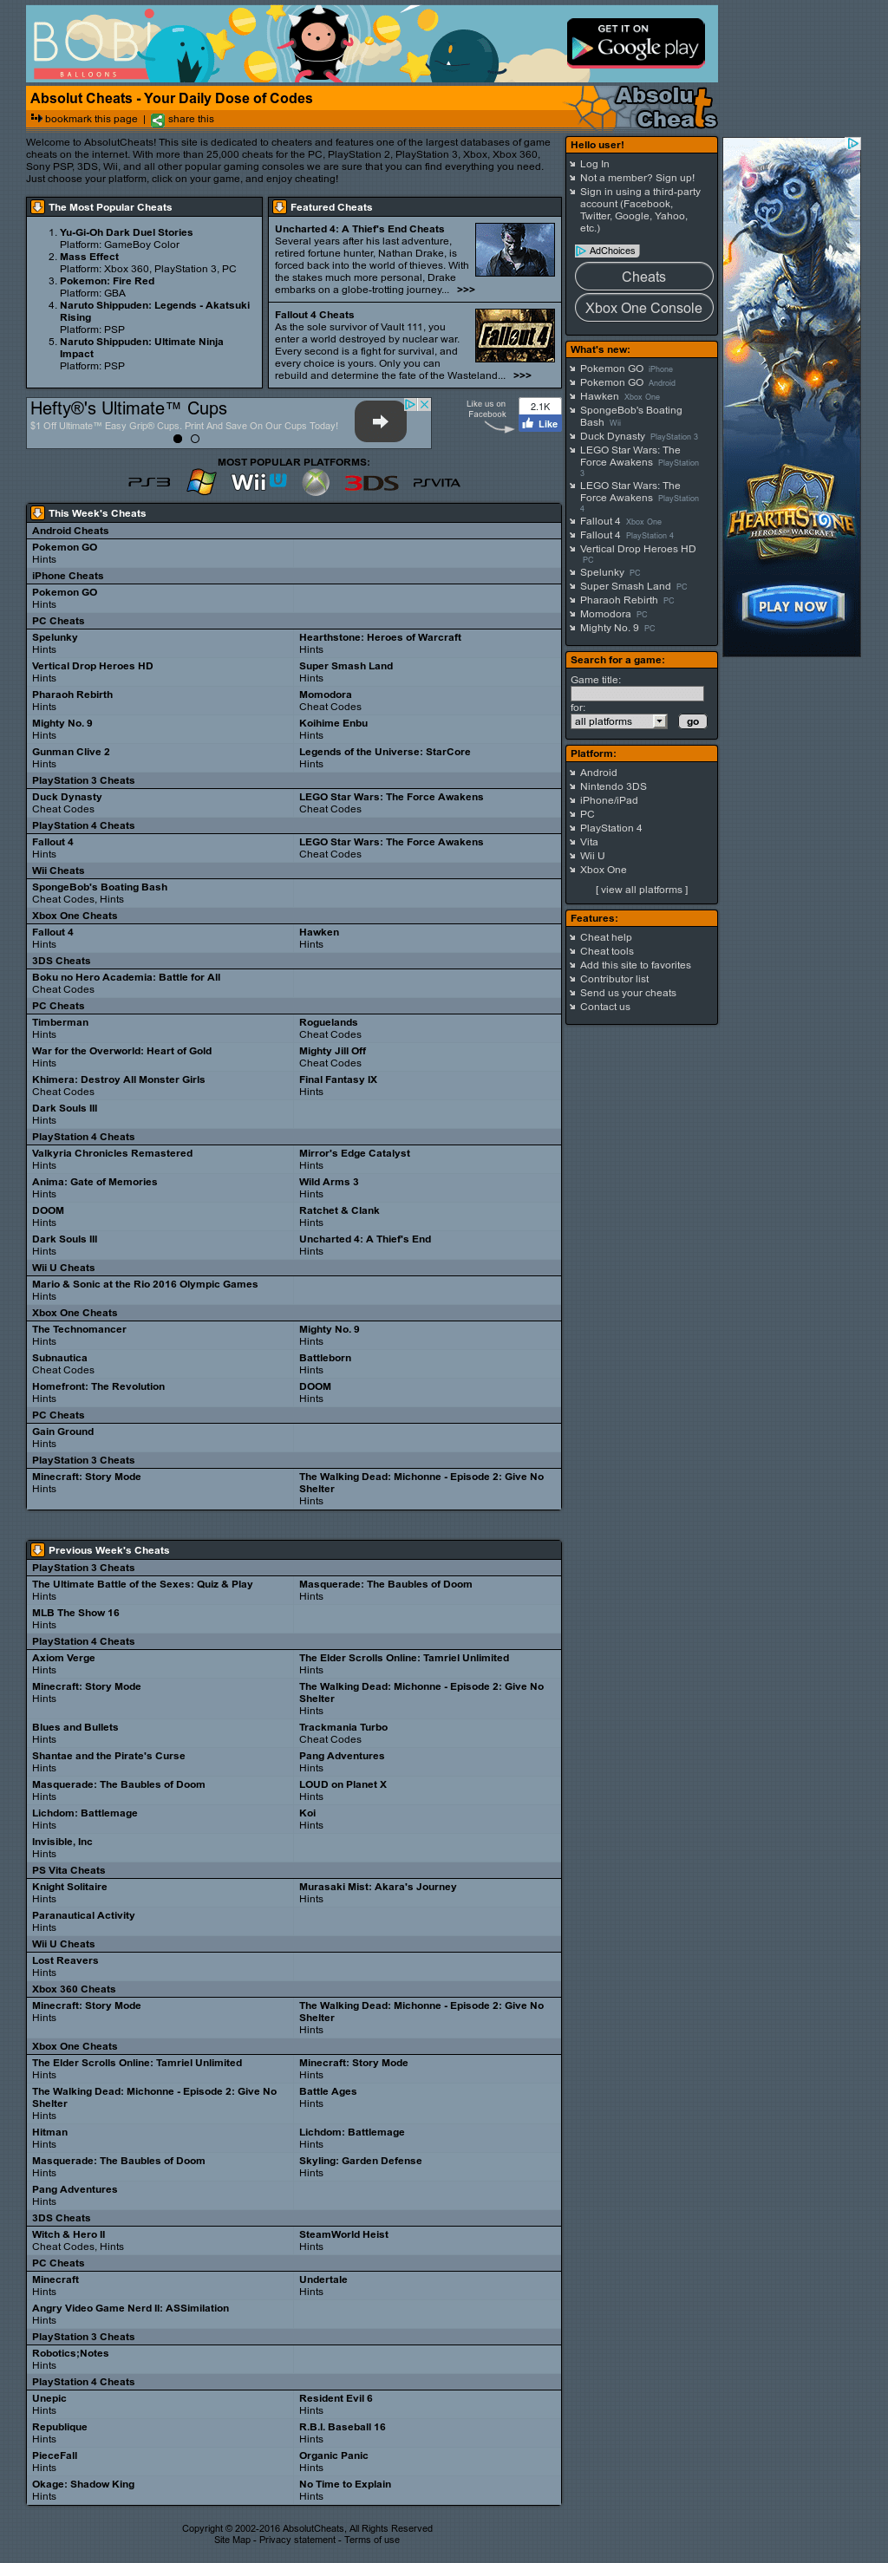This screenshot has width=888, height=2563.
Task: Open Koihime Enbu cheats
Action: tap(334, 723)
